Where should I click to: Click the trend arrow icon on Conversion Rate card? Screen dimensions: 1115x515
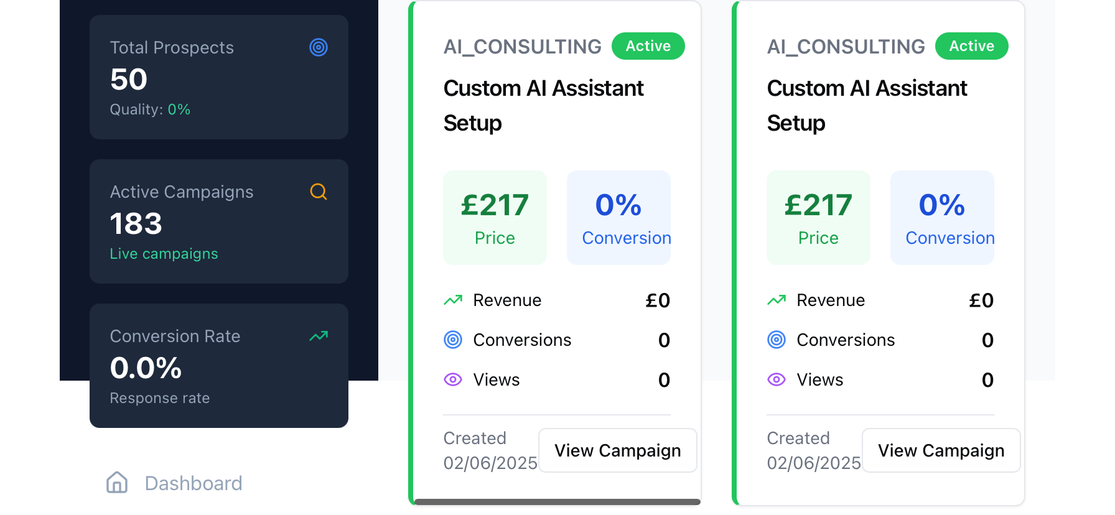tap(319, 336)
